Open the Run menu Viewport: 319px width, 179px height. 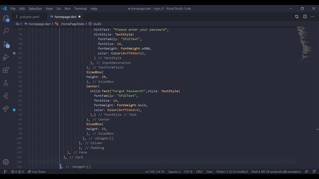pos(67,9)
